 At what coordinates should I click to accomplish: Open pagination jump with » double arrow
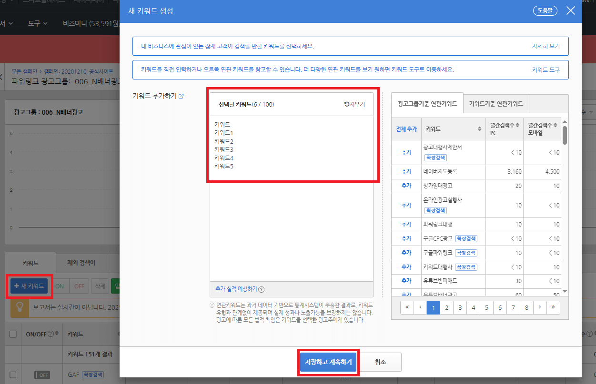pos(552,307)
